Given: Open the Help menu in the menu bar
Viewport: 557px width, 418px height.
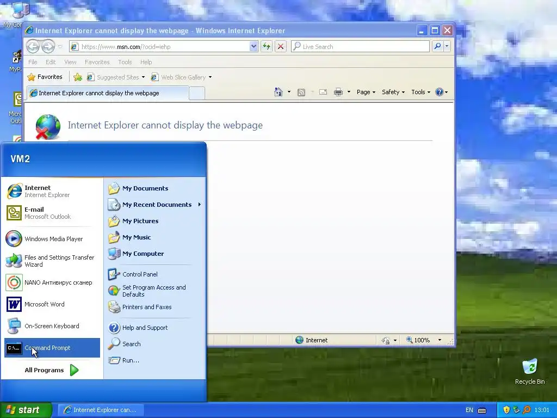Looking at the screenshot, I should tap(146, 62).
